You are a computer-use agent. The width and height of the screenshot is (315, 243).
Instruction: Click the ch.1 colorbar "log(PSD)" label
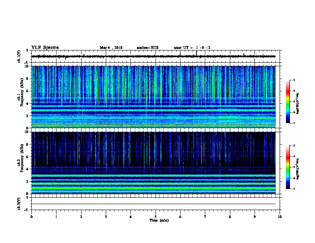tap(297, 104)
